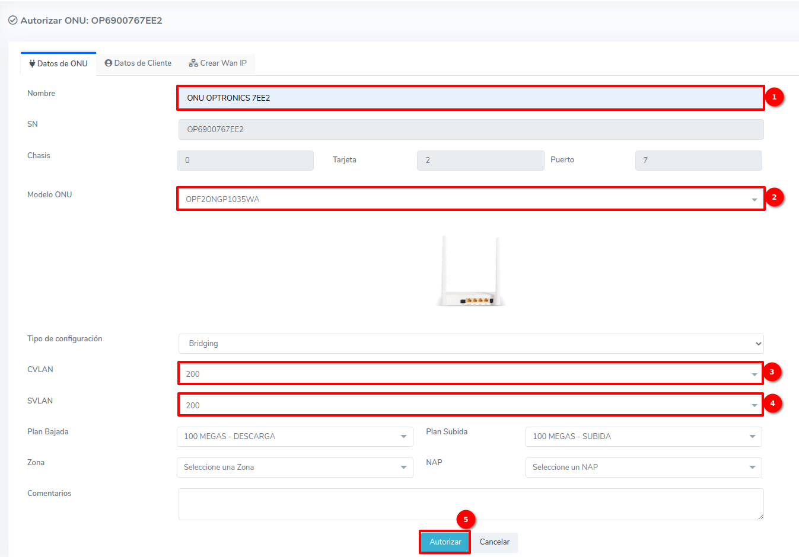Expand the CVLAN dropdown
This screenshot has height=557, width=799.
tap(470, 374)
